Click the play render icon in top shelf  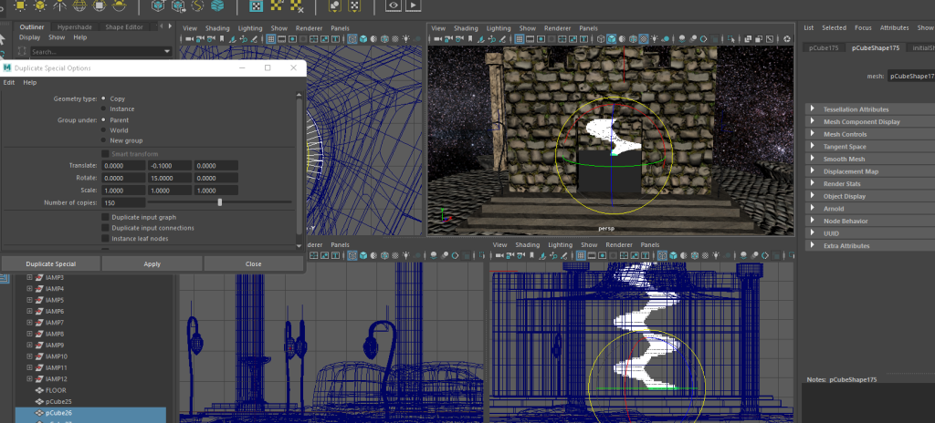(415, 5)
